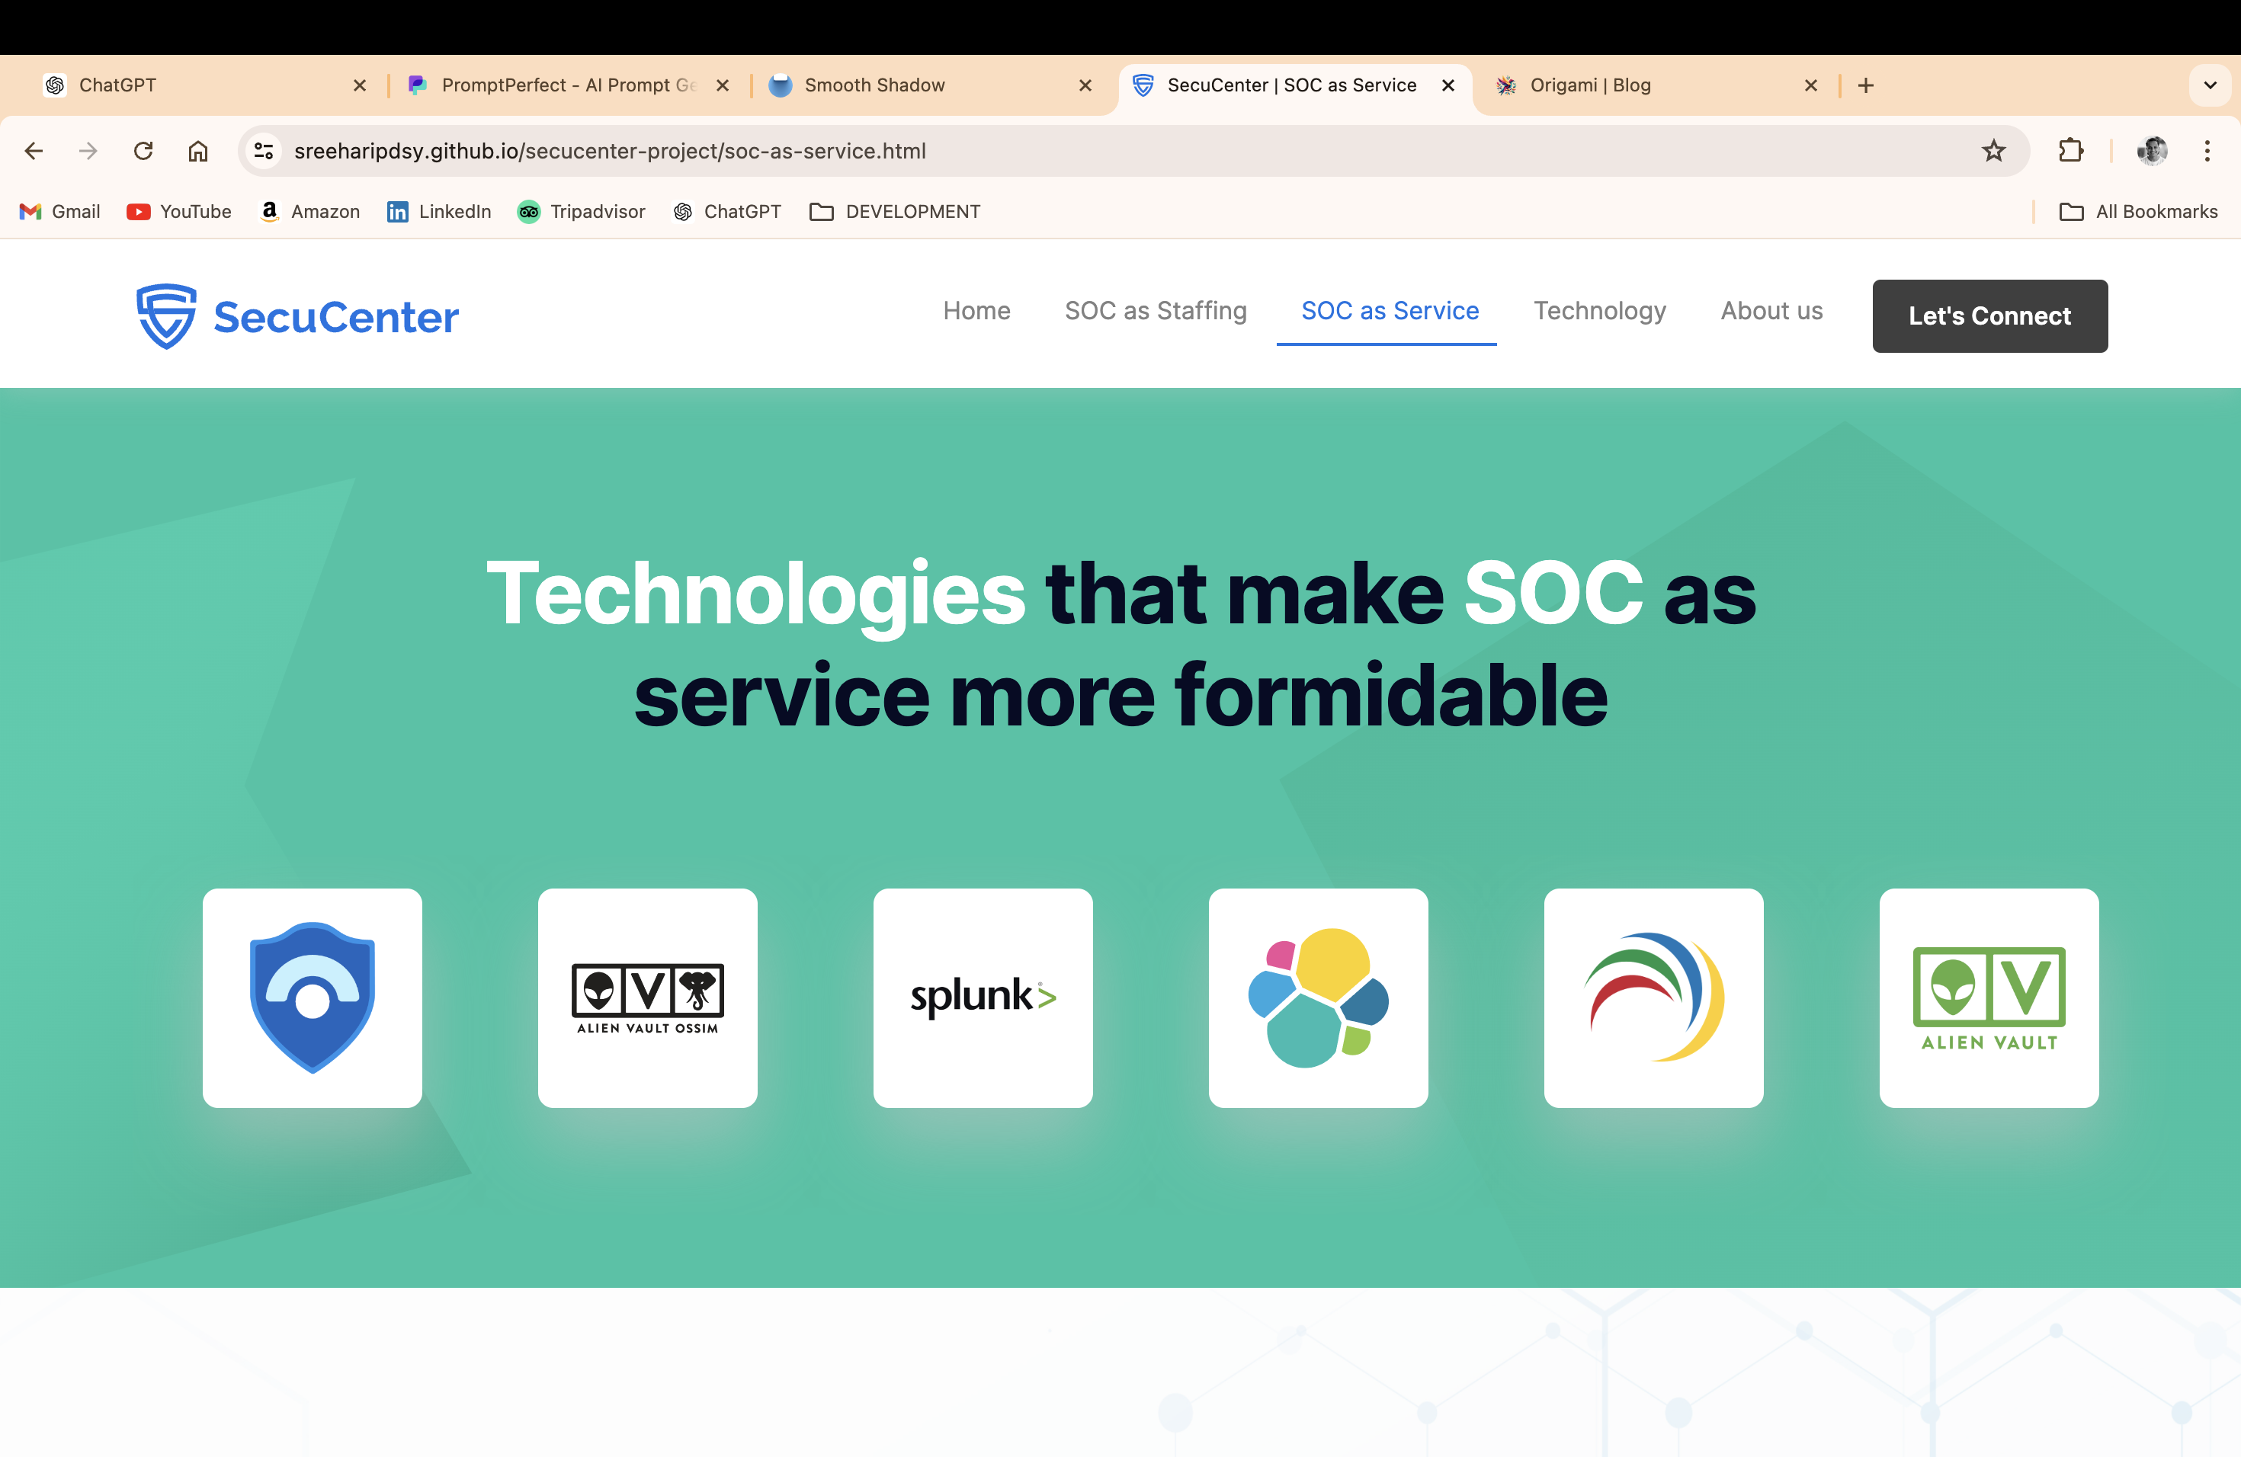The width and height of the screenshot is (2241, 1457).
Task: Open the browser extensions puzzle icon
Action: (x=2069, y=151)
